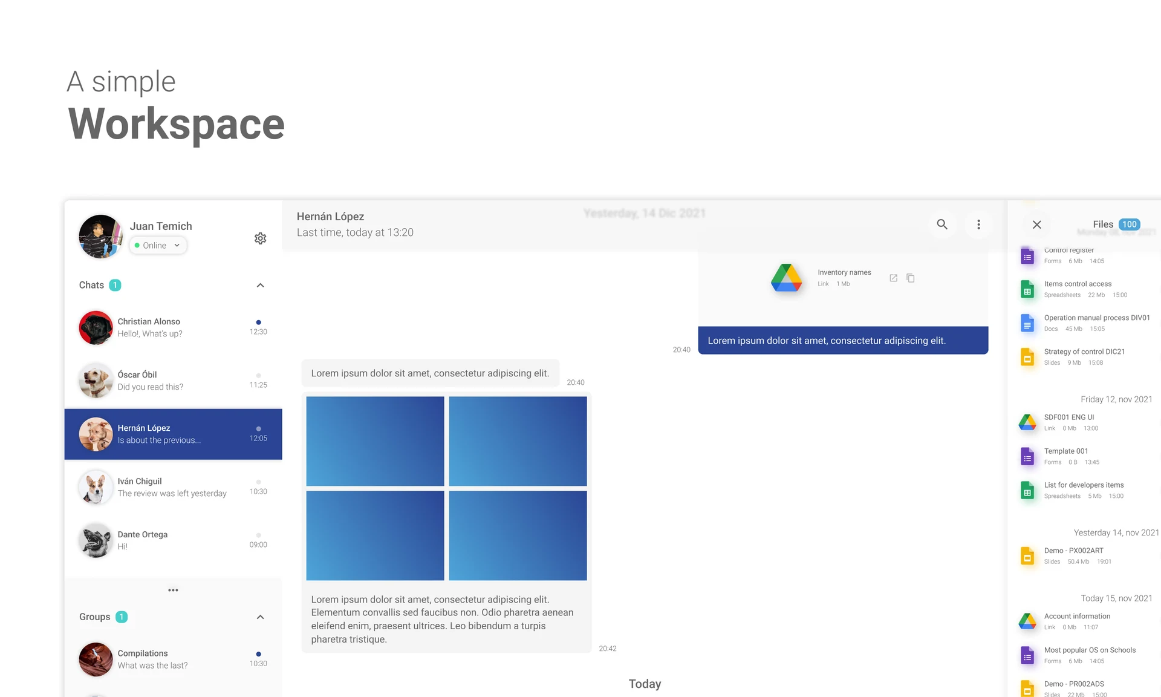
Task: Open the top-right image in the message
Action: pyautogui.click(x=518, y=441)
